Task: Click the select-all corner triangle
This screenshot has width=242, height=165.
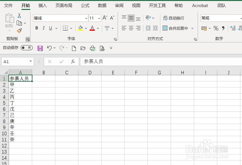Action: point(6,72)
